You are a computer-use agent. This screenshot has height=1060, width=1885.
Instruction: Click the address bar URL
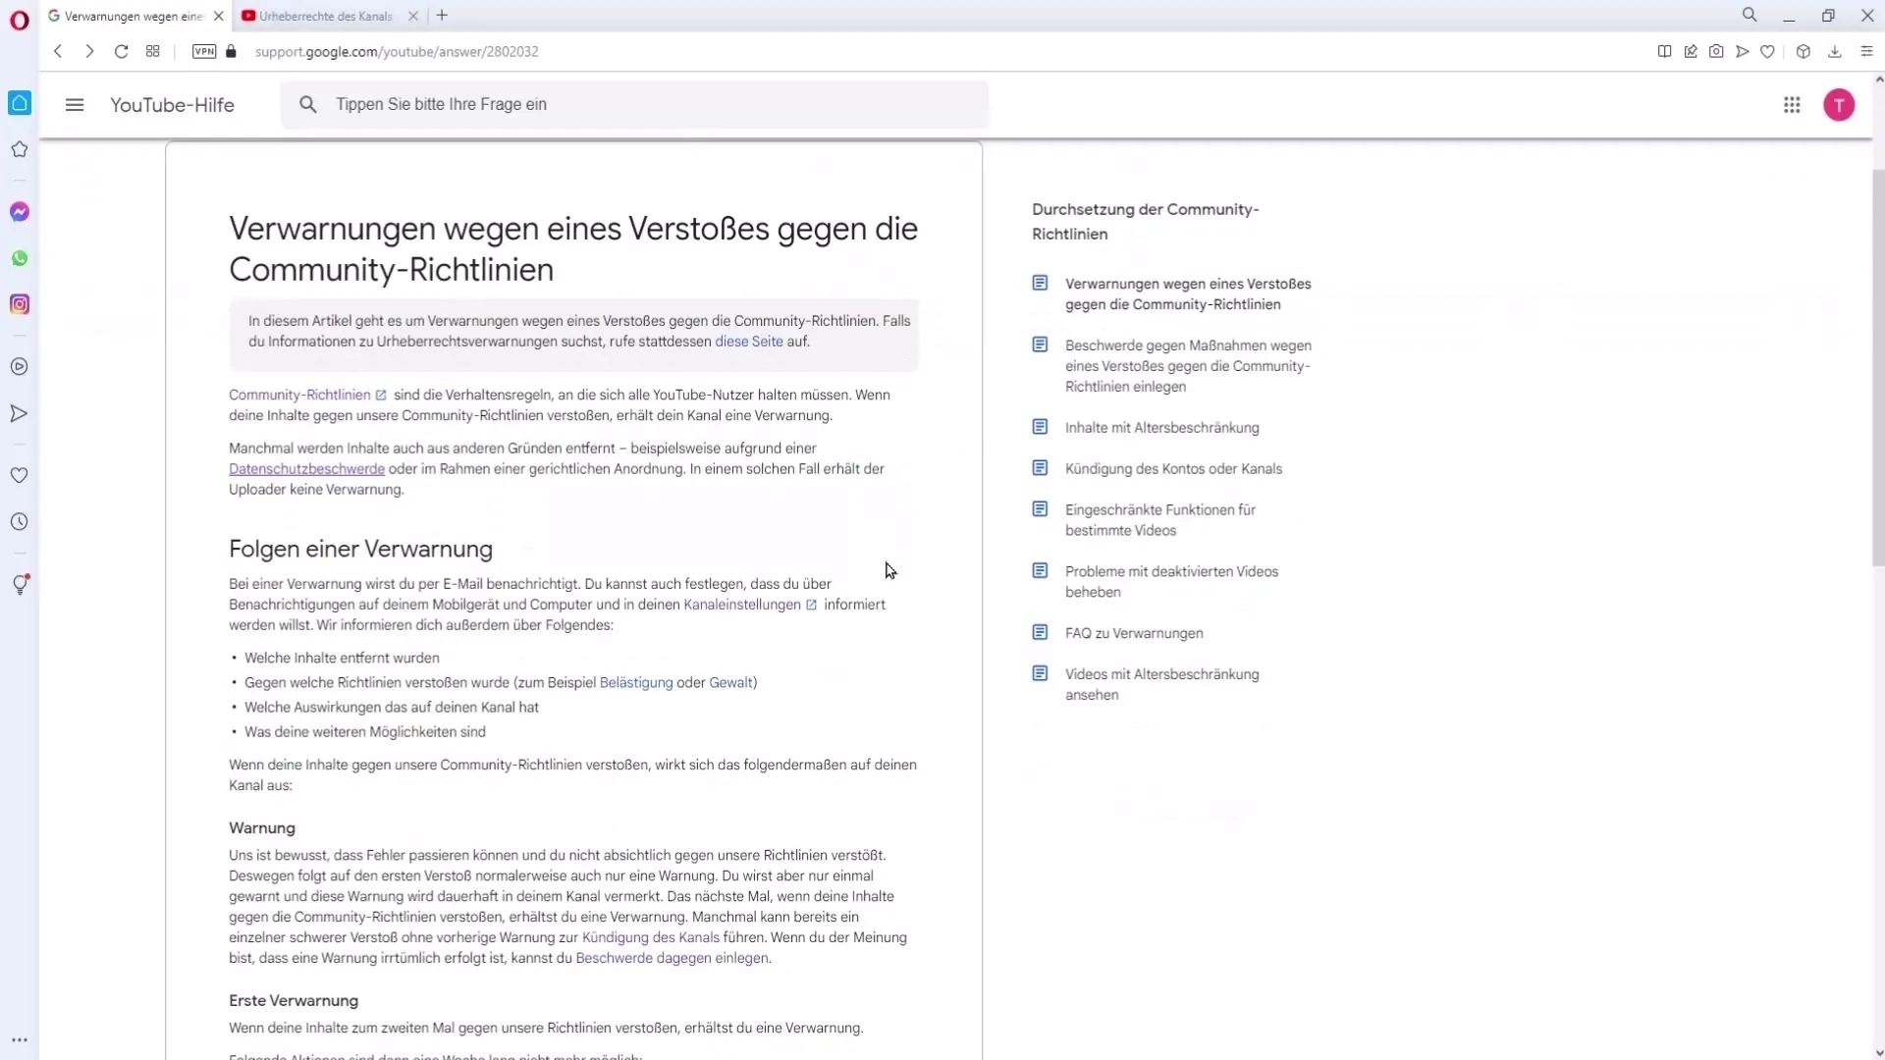[397, 52]
